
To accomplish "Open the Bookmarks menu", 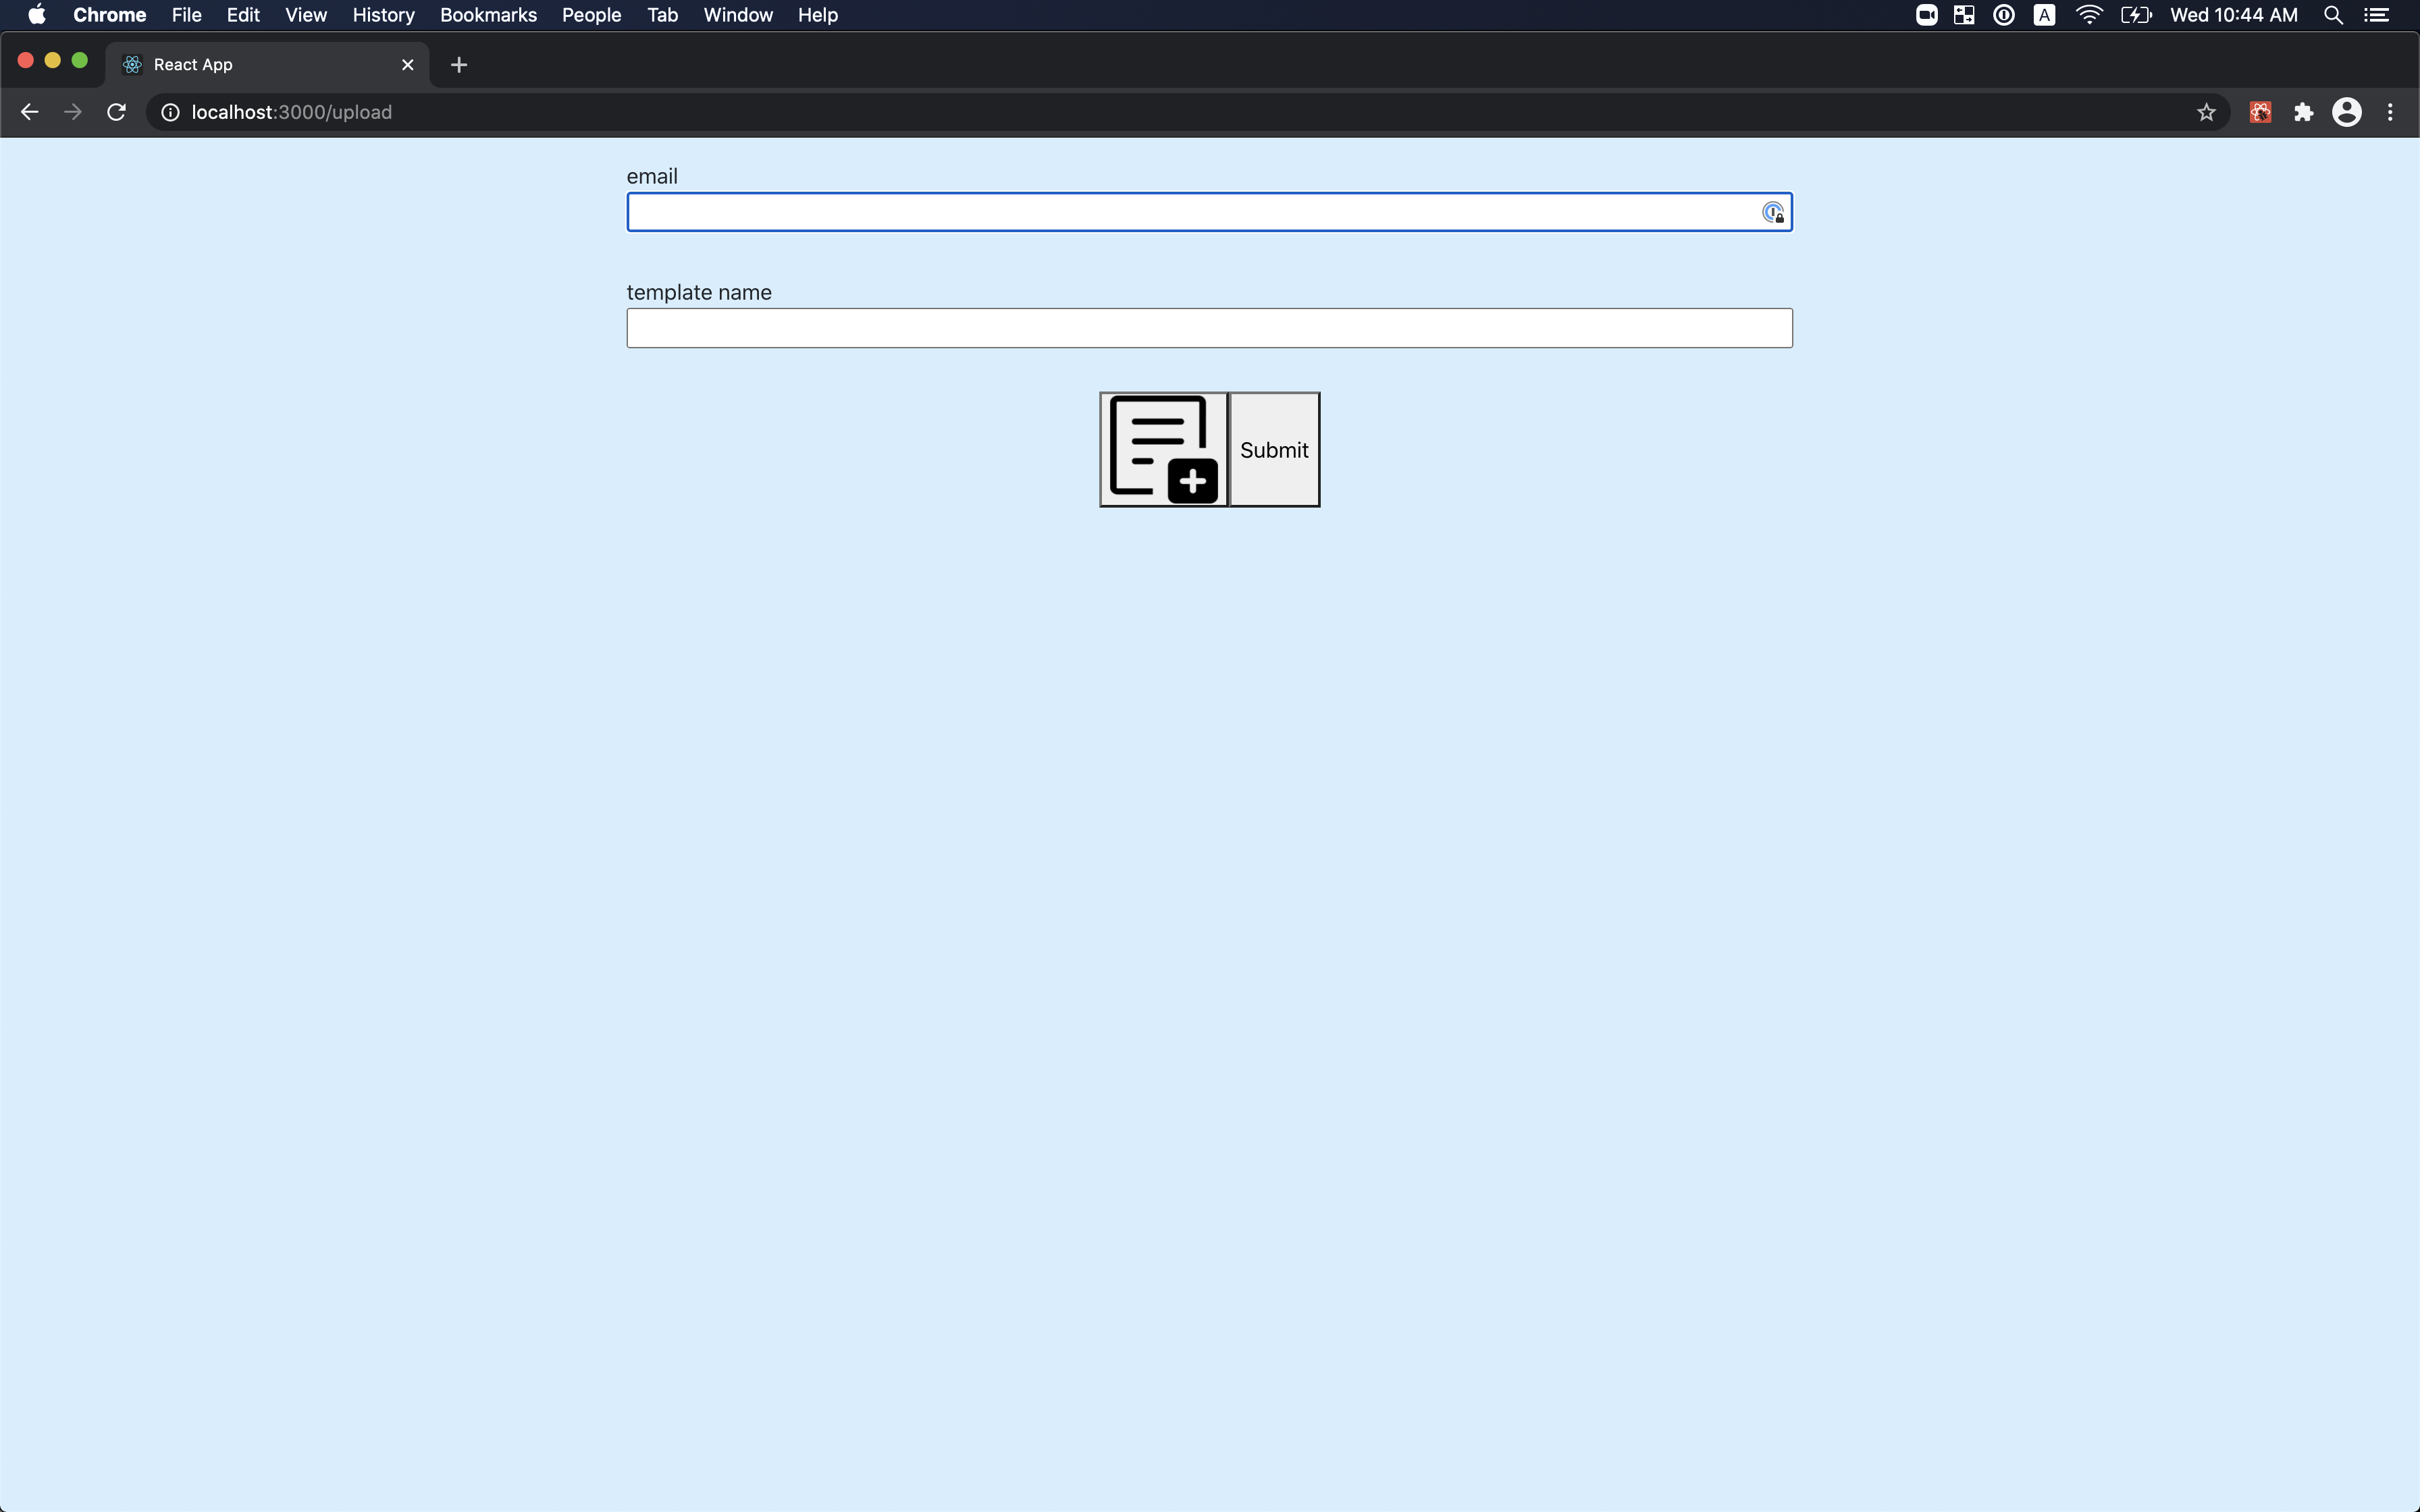I will tap(488, 15).
